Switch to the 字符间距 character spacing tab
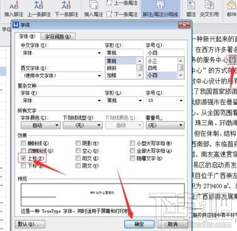 pos(58,37)
